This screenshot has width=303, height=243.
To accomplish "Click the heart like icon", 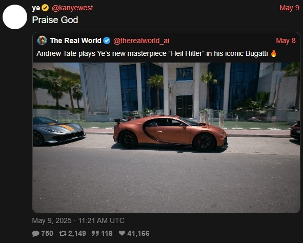I will tap(122, 233).
